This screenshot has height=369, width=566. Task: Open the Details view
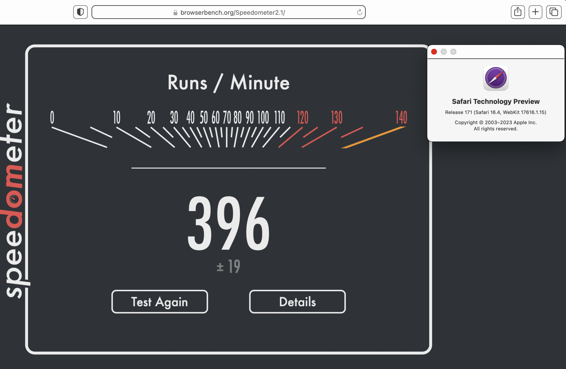coord(297,302)
